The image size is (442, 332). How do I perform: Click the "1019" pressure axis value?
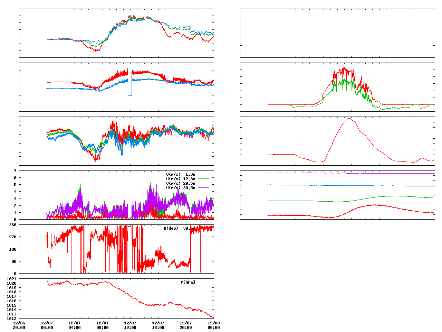click(12, 288)
